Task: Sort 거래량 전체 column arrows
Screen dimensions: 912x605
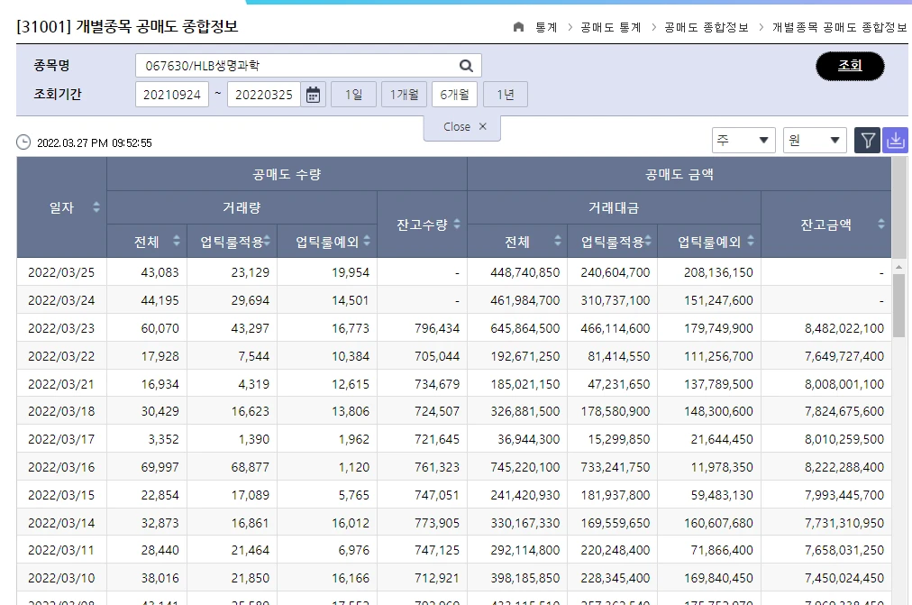Action: tap(177, 241)
